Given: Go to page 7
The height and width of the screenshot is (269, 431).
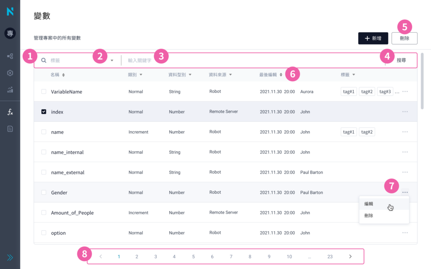Looking at the screenshot, I should 231,256.
